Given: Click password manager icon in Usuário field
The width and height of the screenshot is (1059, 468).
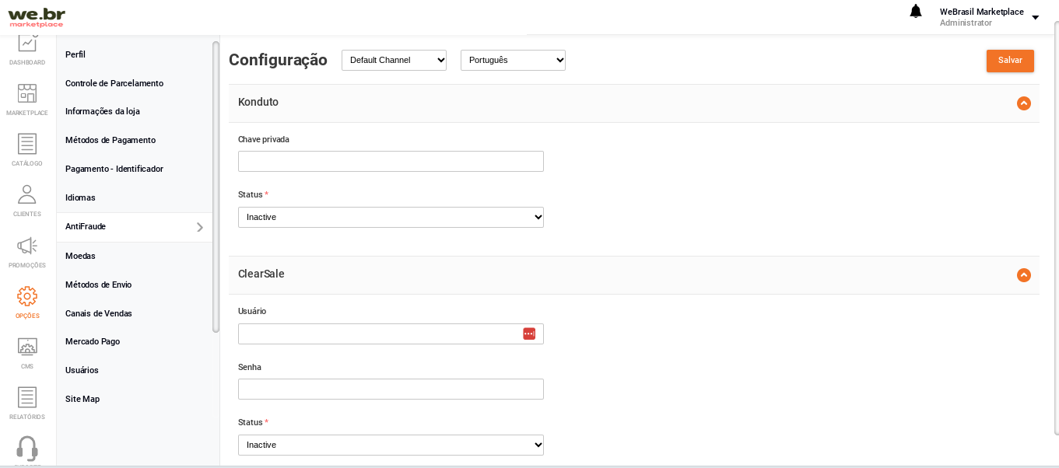Looking at the screenshot, I should (529, 334).
